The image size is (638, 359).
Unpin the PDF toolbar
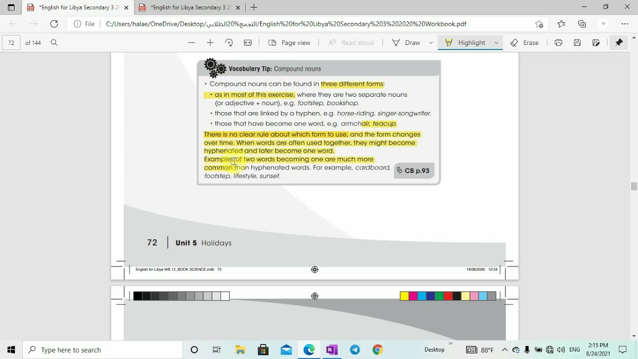click(x=619, y=43)
